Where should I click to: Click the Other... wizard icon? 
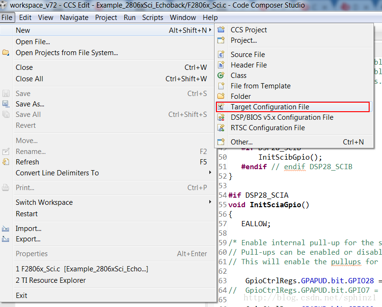tap(221, 142)
